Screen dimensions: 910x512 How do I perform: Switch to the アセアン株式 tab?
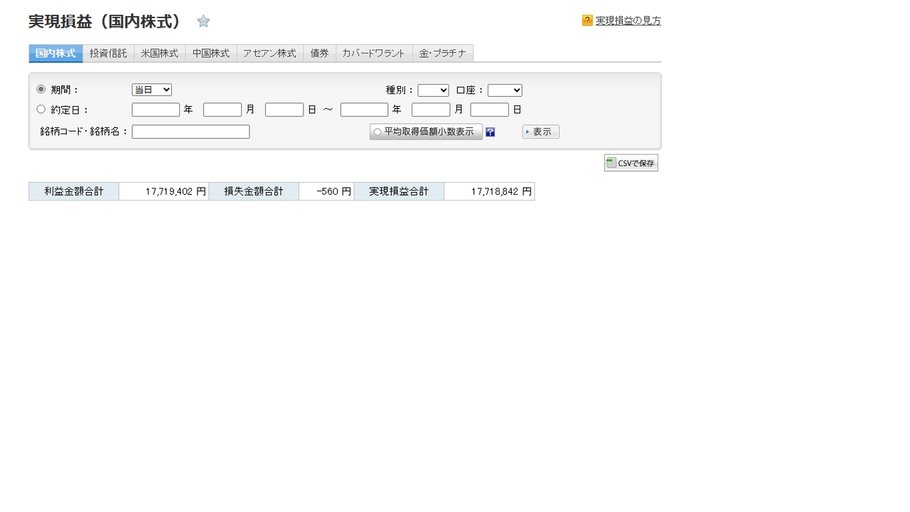click(x=269, y=53)
